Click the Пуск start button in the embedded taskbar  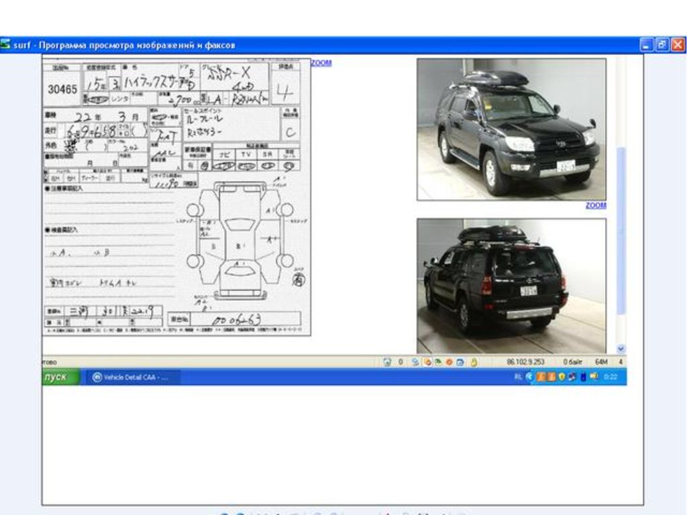[x=61, y=377]
